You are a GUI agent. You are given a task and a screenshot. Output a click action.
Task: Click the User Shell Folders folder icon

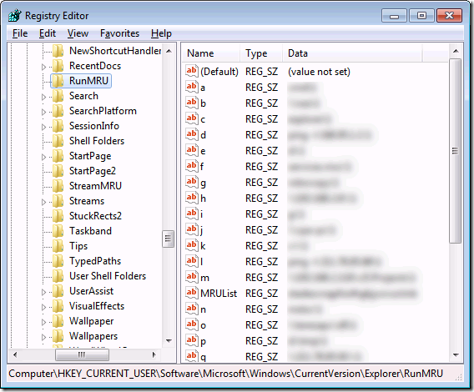tap(58, 276)
